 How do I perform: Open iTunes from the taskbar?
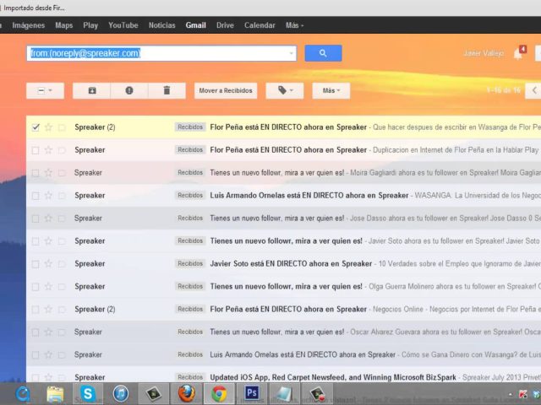(x=121, y=393)
